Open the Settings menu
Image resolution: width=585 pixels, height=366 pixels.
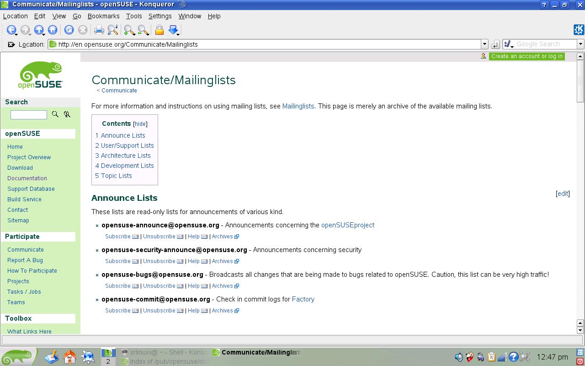160,16
